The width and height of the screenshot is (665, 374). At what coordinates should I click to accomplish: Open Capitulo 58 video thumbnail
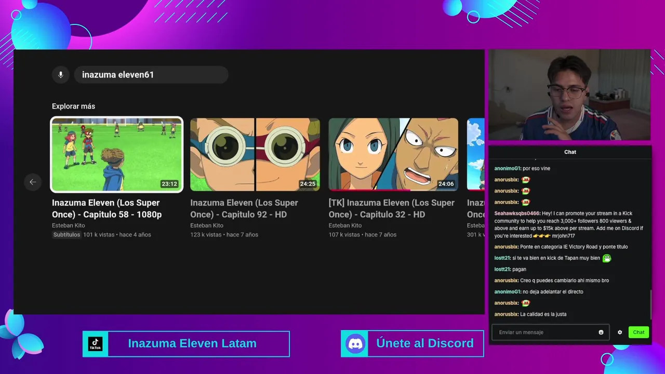point(117,154)
